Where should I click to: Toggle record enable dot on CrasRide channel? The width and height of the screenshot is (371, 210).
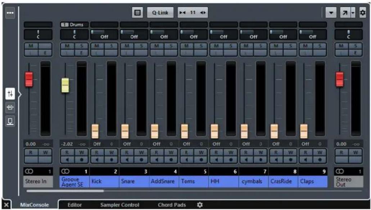(x=290, y=160)
